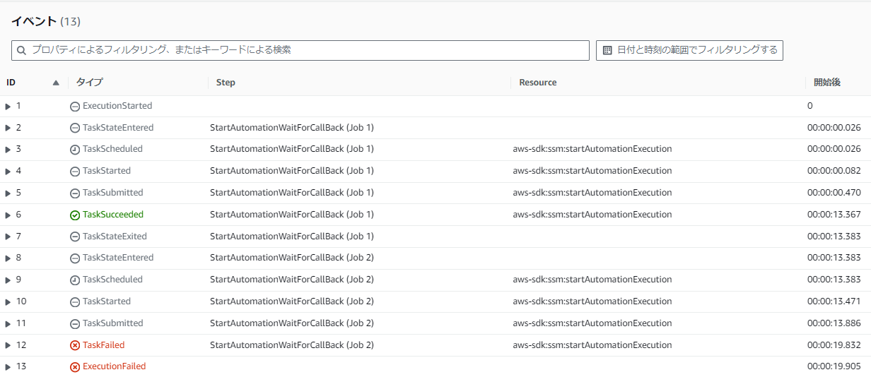Click TaskStarted label in row 10

pos(107,301)
